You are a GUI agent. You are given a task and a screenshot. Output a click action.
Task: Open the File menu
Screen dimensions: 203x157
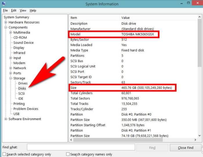5,10
